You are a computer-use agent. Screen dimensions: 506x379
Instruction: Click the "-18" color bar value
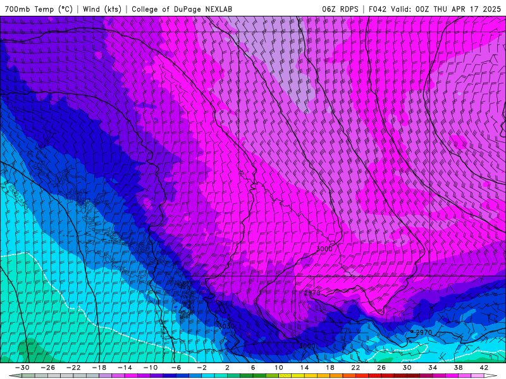point(99,368)
